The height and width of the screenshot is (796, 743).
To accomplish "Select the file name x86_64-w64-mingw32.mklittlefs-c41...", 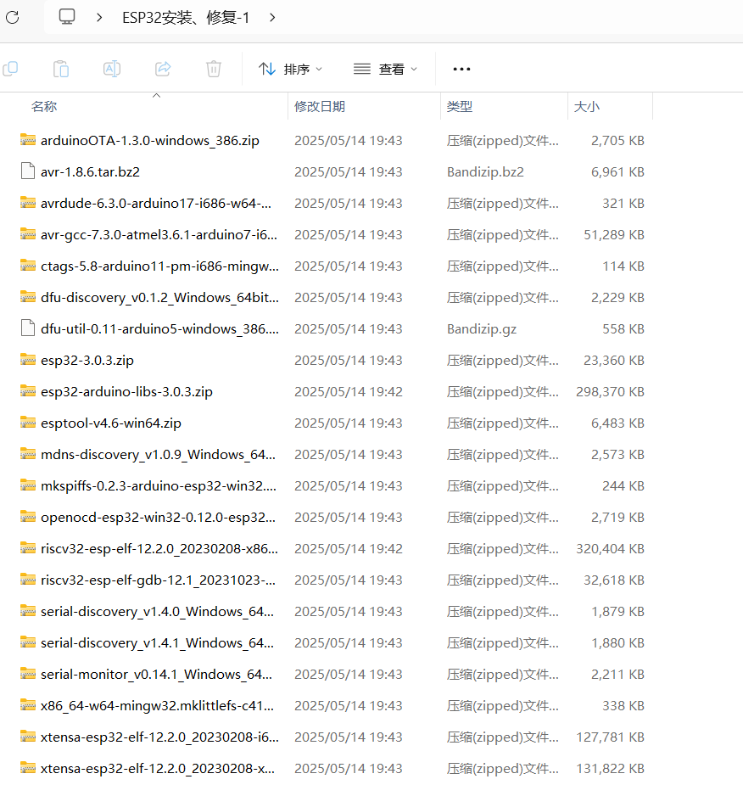I will [x=157, y=706].
